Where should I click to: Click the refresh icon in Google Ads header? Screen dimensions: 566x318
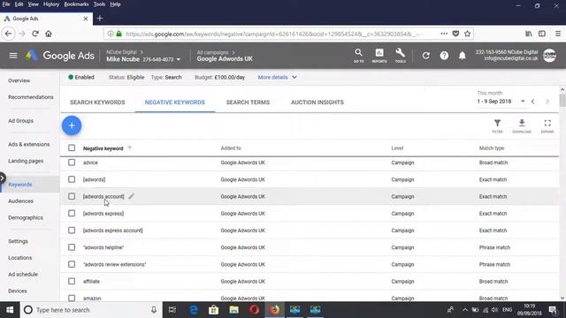tap(426, 56)
